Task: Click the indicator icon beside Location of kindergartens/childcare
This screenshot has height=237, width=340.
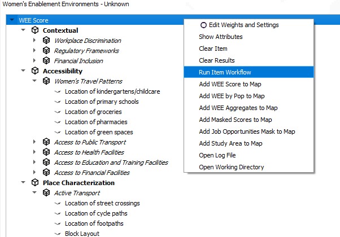Action: pos(58,91)
